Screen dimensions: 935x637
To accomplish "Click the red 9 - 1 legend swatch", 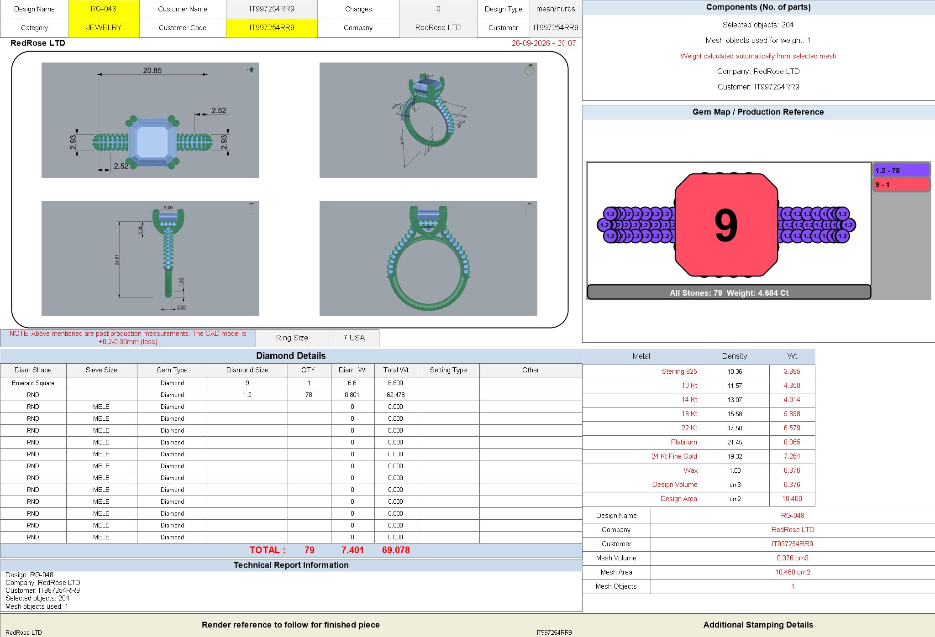I will 901,185.
